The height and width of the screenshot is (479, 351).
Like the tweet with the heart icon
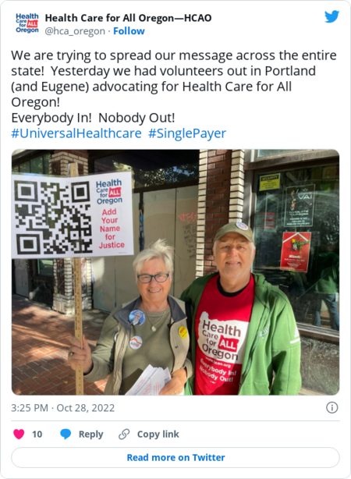19,434
